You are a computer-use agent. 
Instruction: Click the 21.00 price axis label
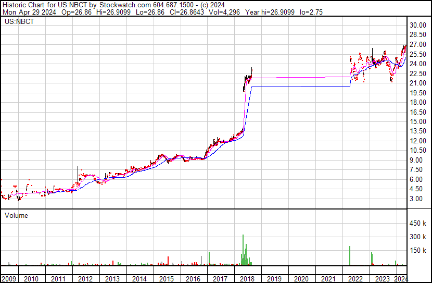coord(418,83)
